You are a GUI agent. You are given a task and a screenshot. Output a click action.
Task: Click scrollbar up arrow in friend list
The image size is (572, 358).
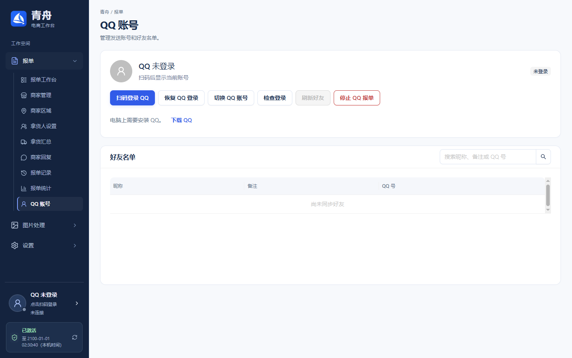point(548,181)
